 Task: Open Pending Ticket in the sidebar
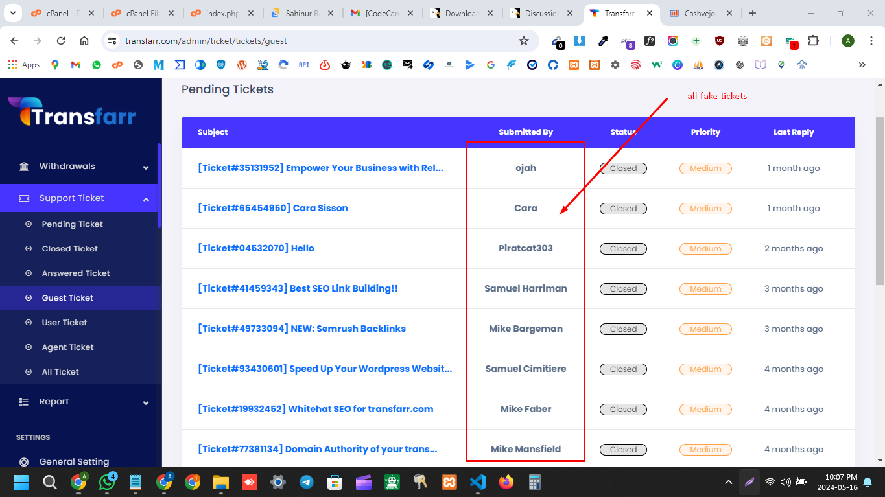(73, 224)
